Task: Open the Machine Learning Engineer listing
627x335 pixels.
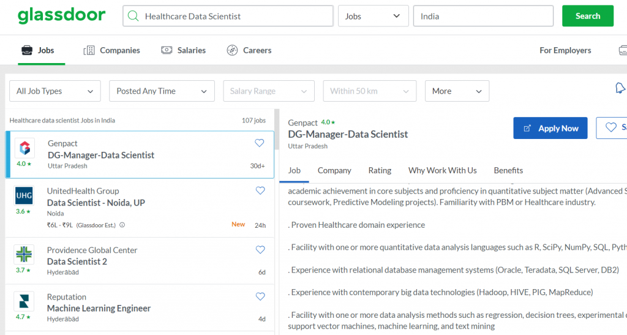Action: point(99,308)
